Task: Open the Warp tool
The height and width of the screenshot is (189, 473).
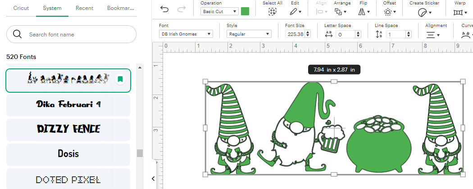Action: [x=459, y=12]
